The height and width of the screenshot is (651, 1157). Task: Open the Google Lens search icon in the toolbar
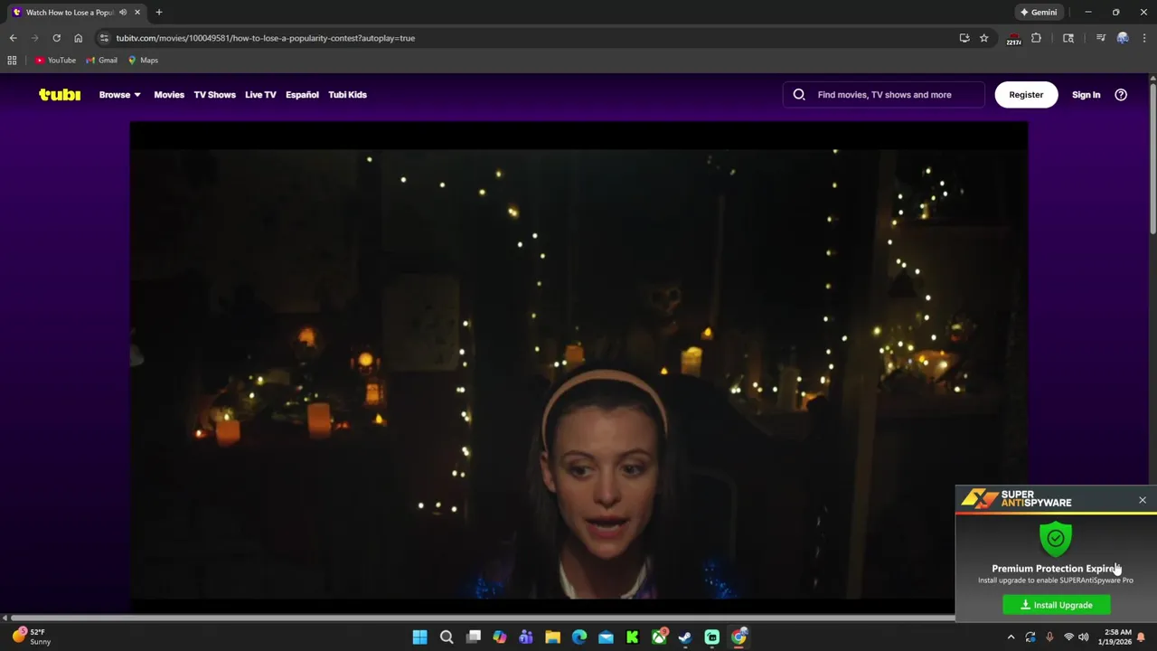[1068, 38]
